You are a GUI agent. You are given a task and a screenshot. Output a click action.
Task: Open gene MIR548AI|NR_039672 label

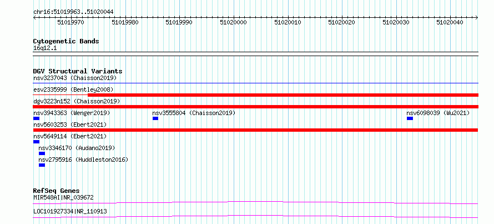pyautogui.click(x=63, y=197)
